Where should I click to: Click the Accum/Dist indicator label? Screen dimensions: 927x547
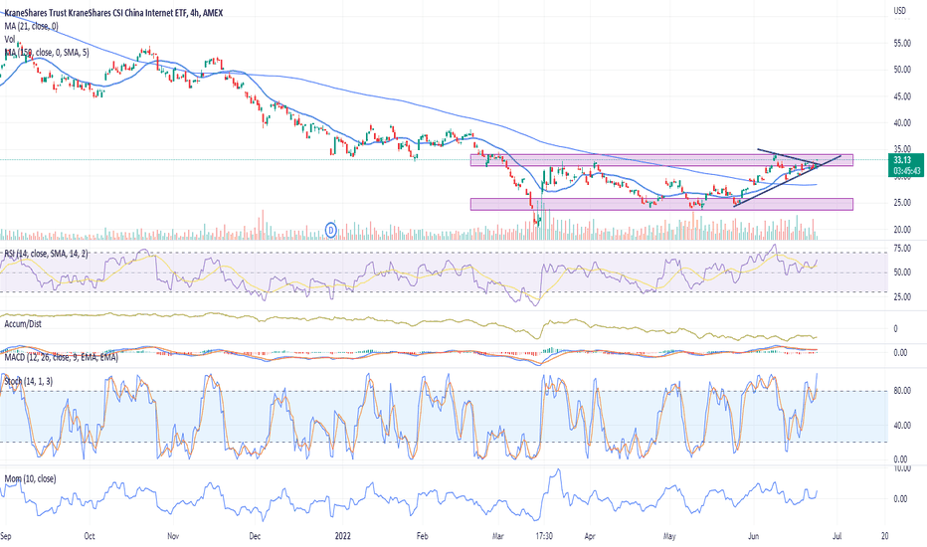(x=23, y=324)
